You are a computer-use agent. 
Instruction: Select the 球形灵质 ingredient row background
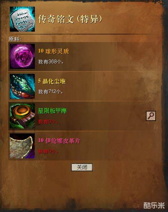point(82,56)
